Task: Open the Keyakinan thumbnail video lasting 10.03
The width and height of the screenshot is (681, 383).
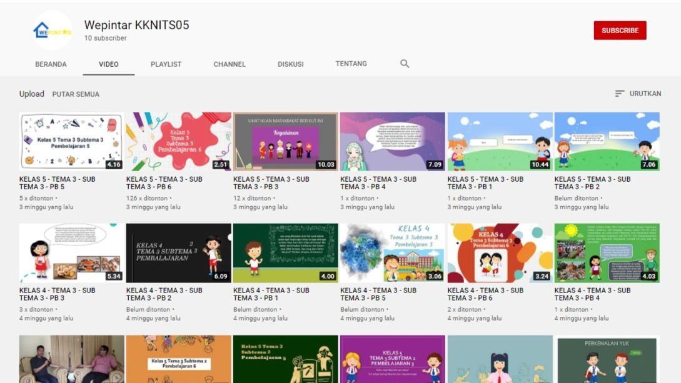Action: pyautogui.click(x=285, y=141)
